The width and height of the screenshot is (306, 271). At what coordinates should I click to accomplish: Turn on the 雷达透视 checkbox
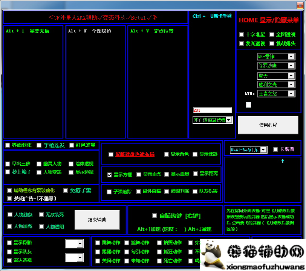[x=9, y=260]
